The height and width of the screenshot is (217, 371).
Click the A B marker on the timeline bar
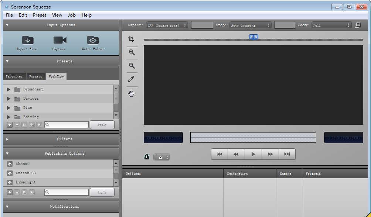253,37
